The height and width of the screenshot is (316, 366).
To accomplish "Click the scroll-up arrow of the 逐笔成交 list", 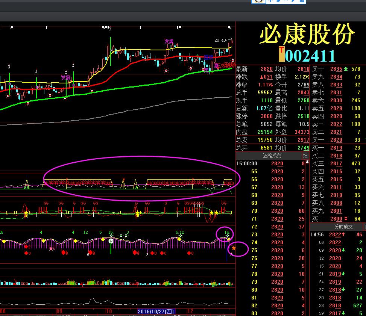I will click(x=307, y=162).
